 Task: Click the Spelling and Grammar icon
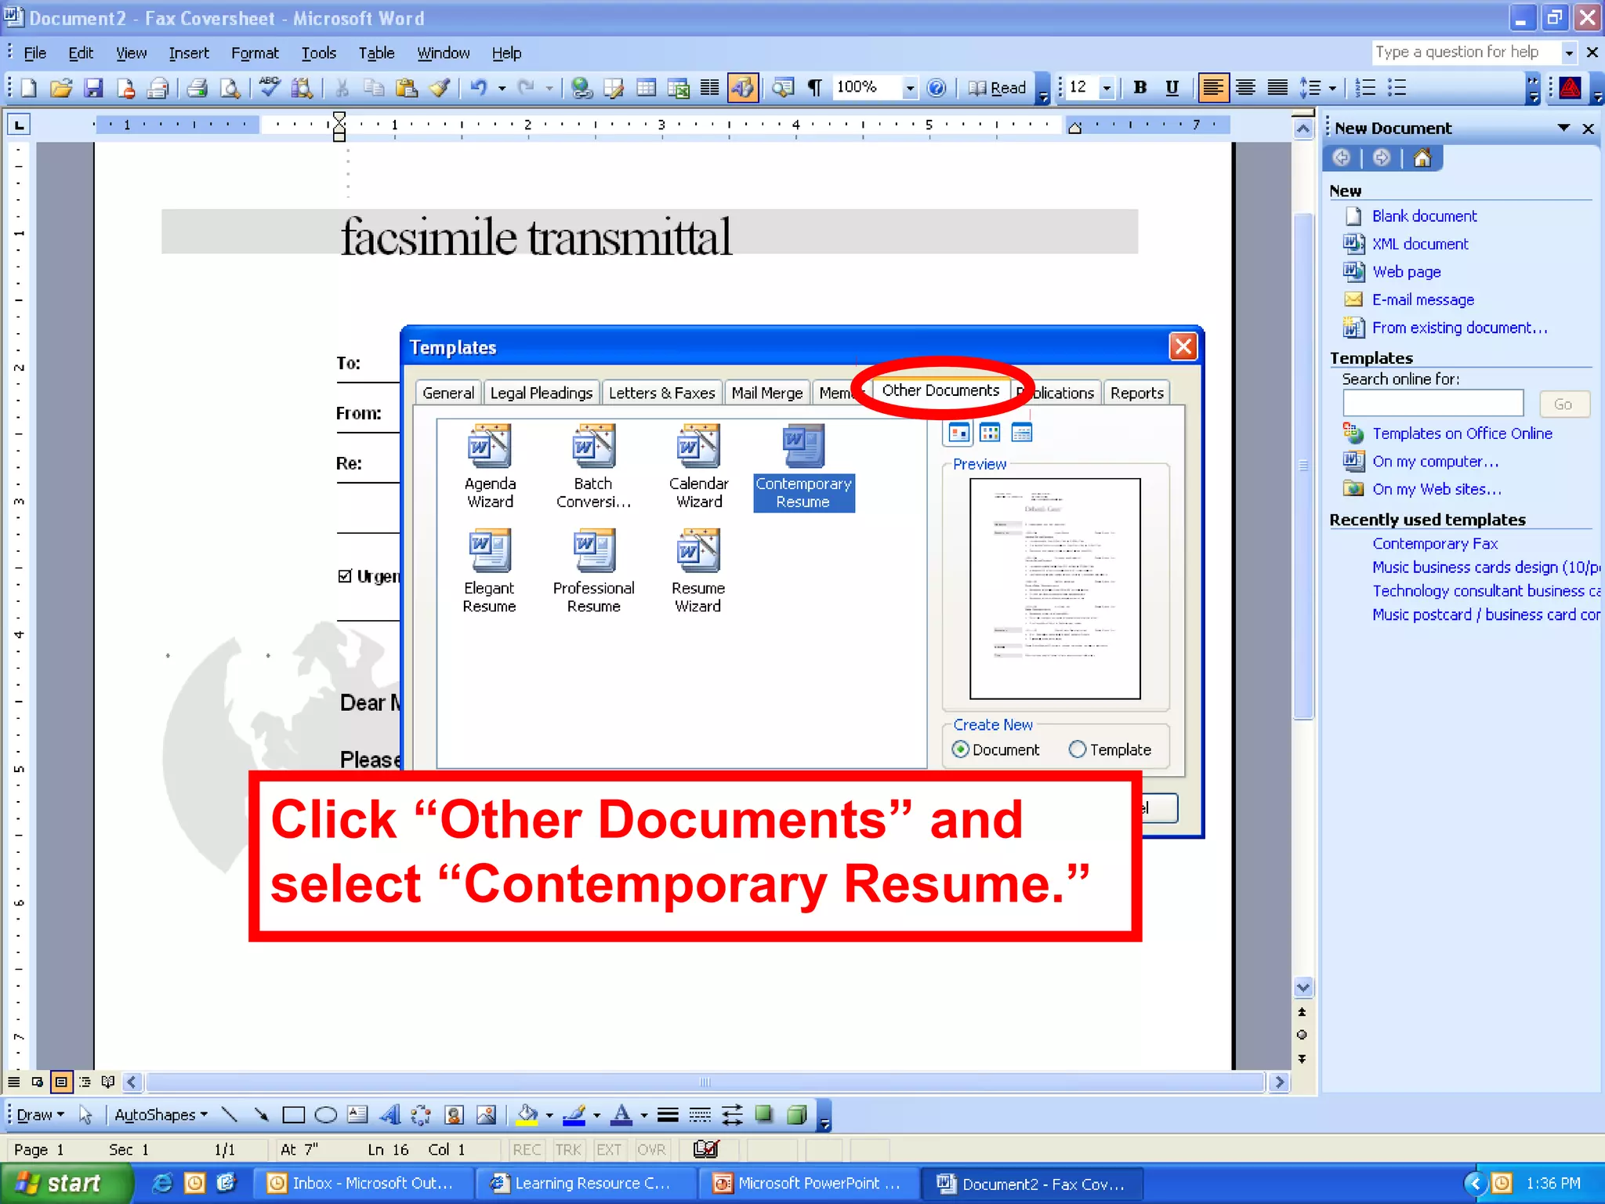269,88
